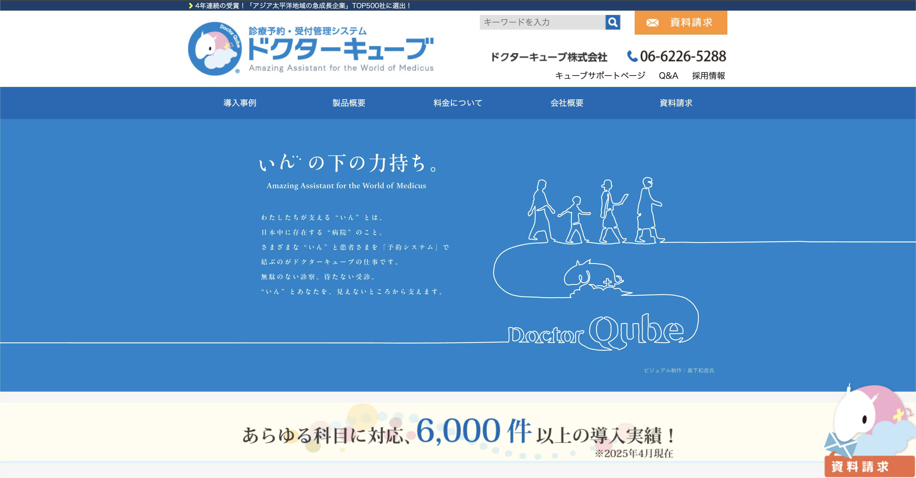Click the search magnifier icon
This screenshot has height=478, width=916.
(613, 23)
